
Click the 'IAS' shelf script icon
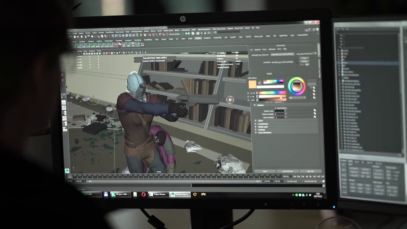pos(102,45)
